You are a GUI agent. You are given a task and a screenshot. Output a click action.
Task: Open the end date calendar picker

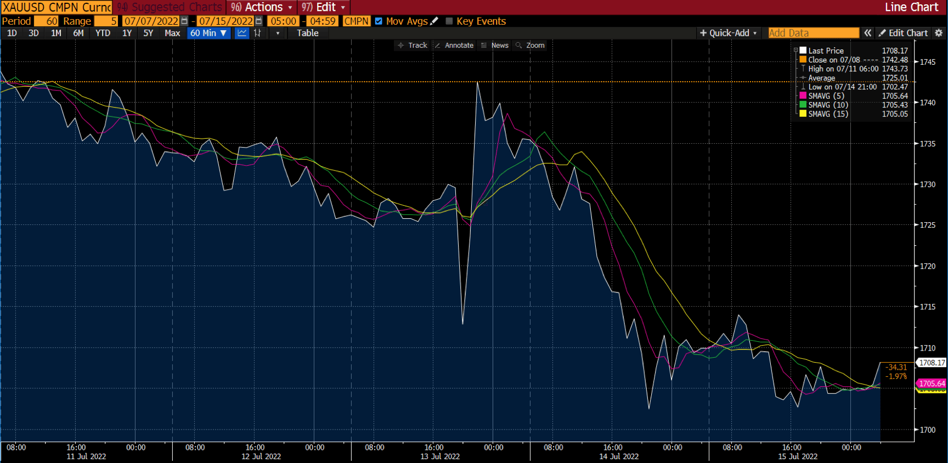(x=259, y=21)
